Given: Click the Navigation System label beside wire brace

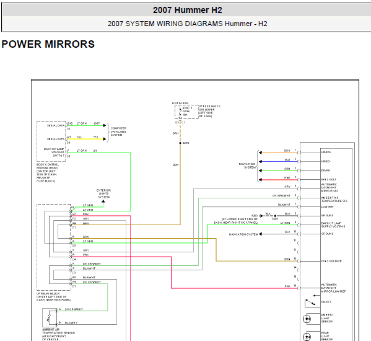Looking at the screenshot, I should 247,166.
